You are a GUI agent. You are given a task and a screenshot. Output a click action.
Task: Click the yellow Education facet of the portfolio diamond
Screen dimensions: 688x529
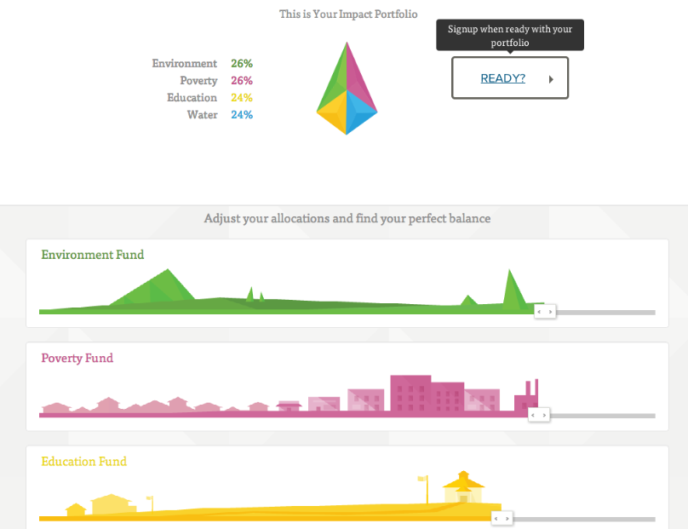(x=333, y=112)
